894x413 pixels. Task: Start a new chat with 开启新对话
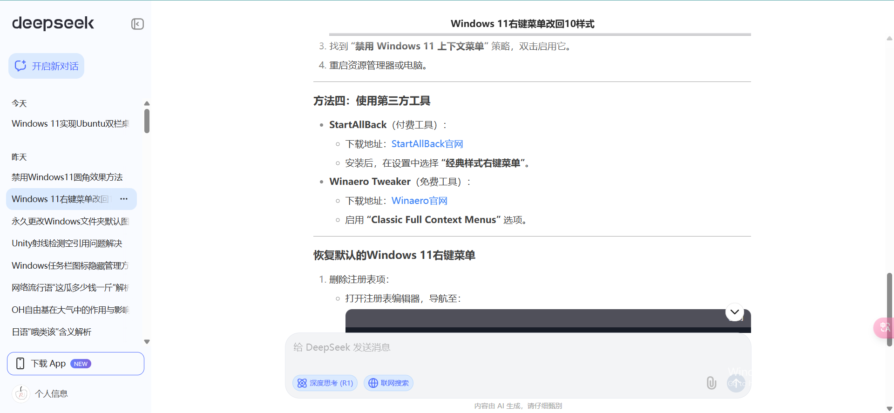pyautogui.click(x=46, y=66)
